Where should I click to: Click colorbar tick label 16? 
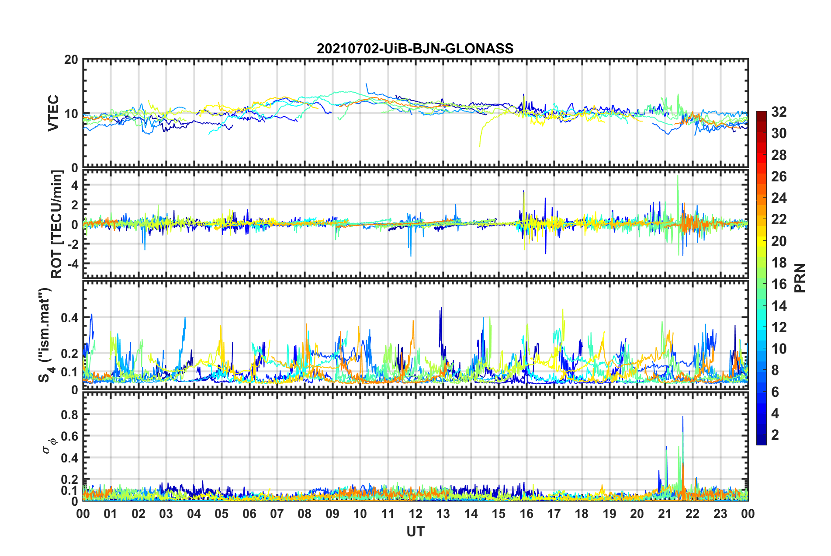779,284
